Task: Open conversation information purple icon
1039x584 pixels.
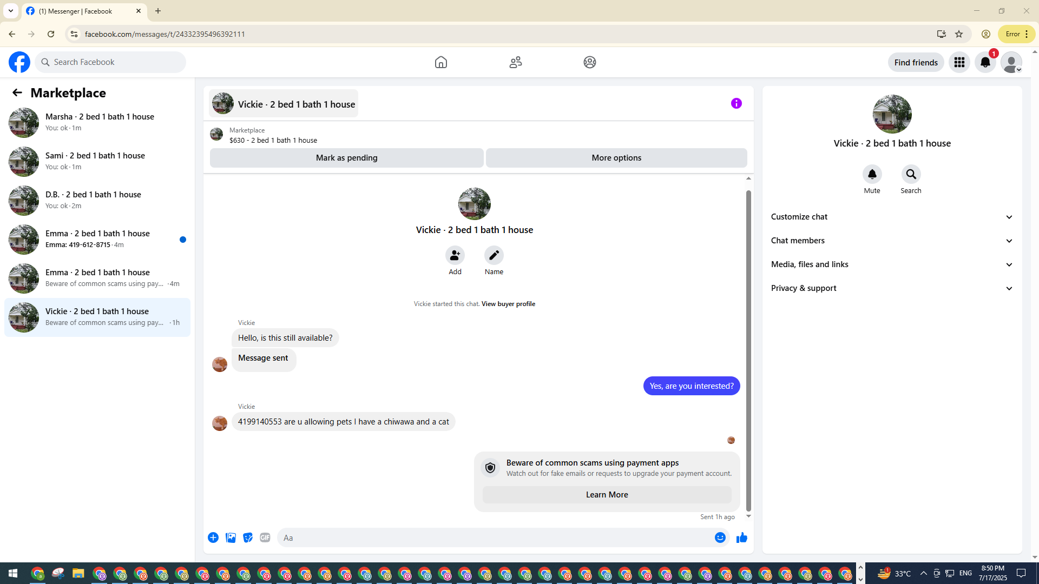Action: point(736,103)
